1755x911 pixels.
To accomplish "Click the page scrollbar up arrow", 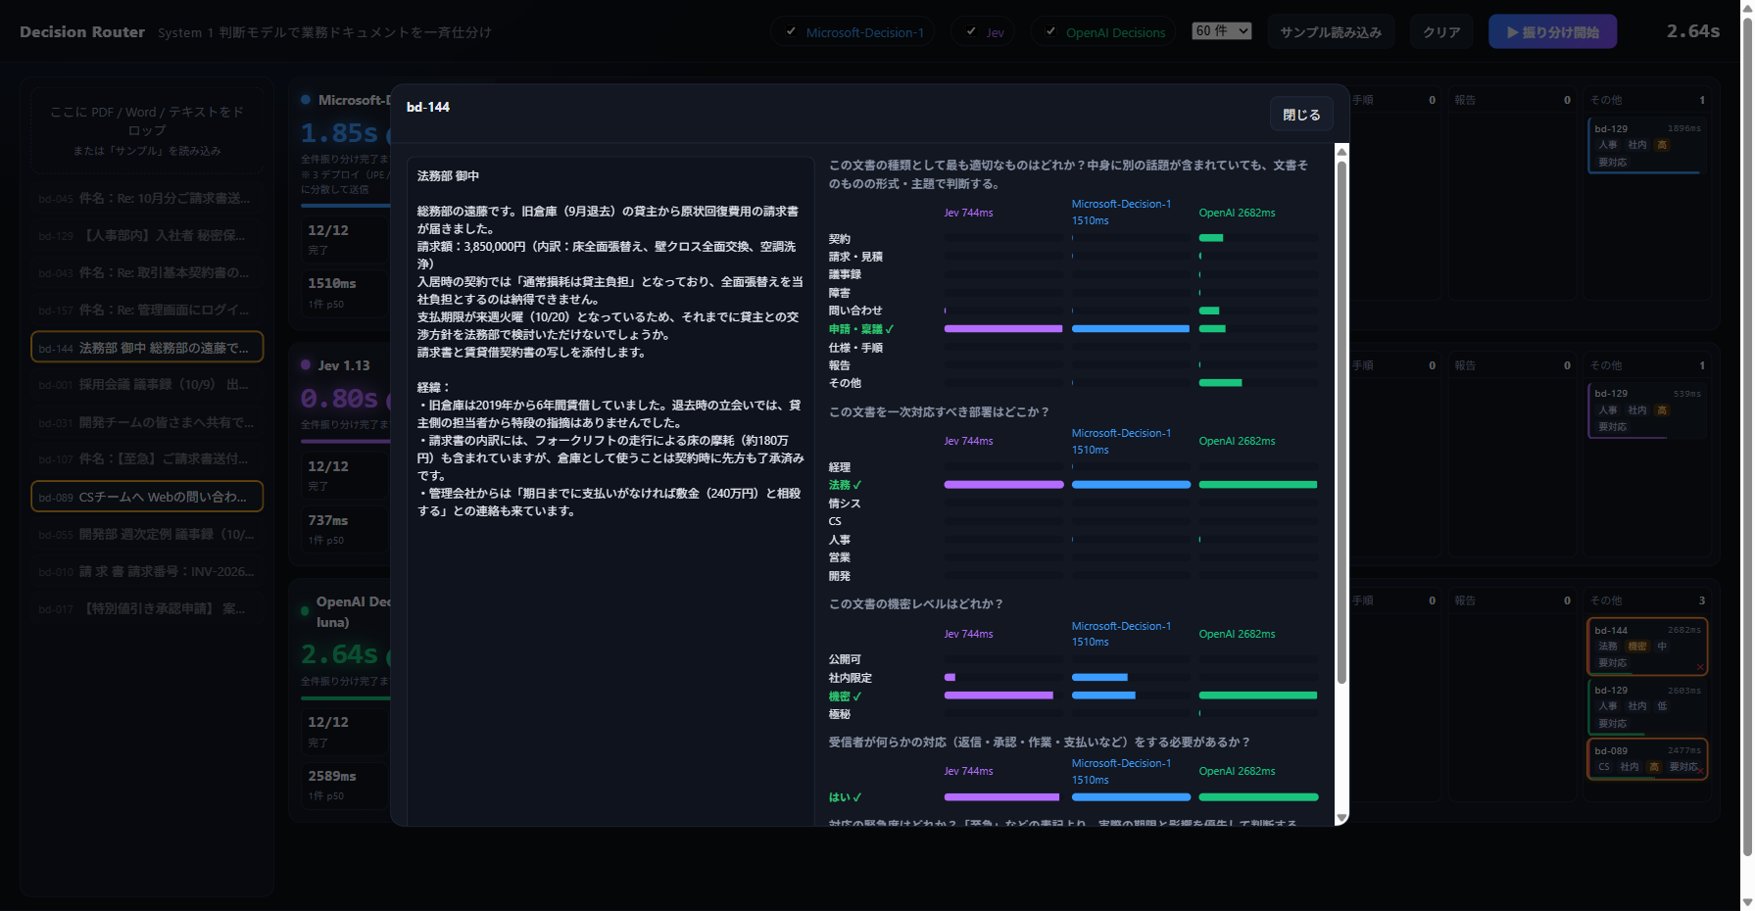I will [x=1747, y=7].
